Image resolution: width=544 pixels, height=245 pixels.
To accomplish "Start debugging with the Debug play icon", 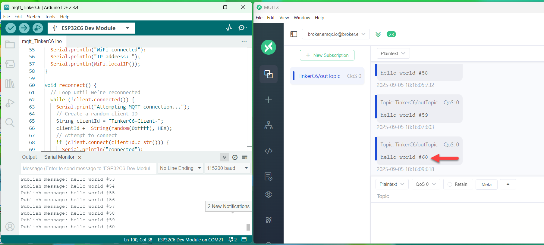I will click(x=38, y=28).
